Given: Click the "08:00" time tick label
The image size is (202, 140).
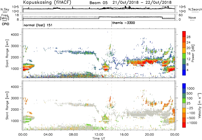Looking at the screenshot, I should (73, 135).
